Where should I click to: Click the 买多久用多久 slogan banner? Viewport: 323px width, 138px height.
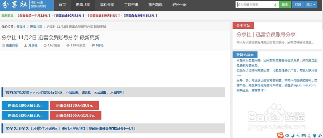coord(113,128)
